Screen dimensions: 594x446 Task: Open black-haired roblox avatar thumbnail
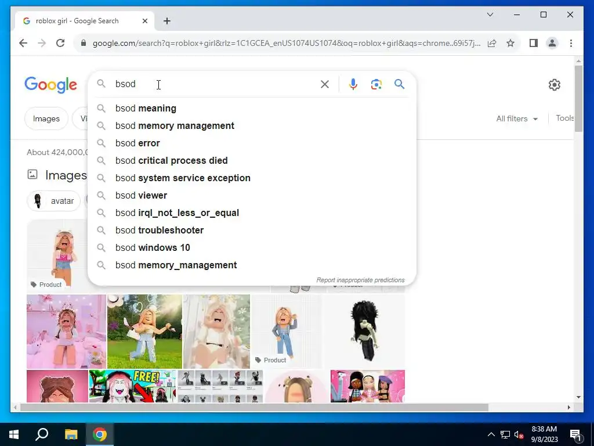pyautogui.click(x=364, y=332)
